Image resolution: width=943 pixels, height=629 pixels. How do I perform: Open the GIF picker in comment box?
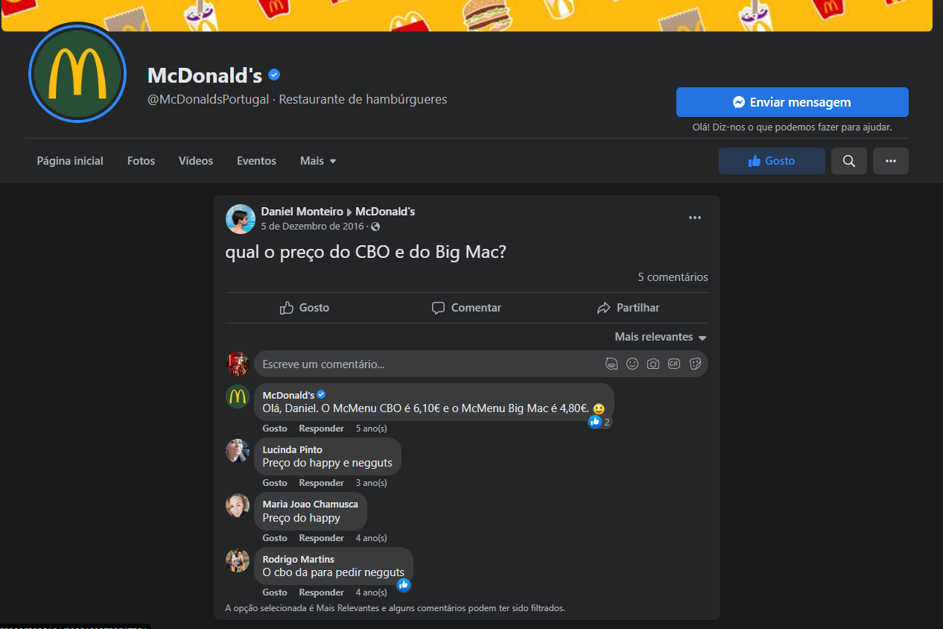[674, 364]
